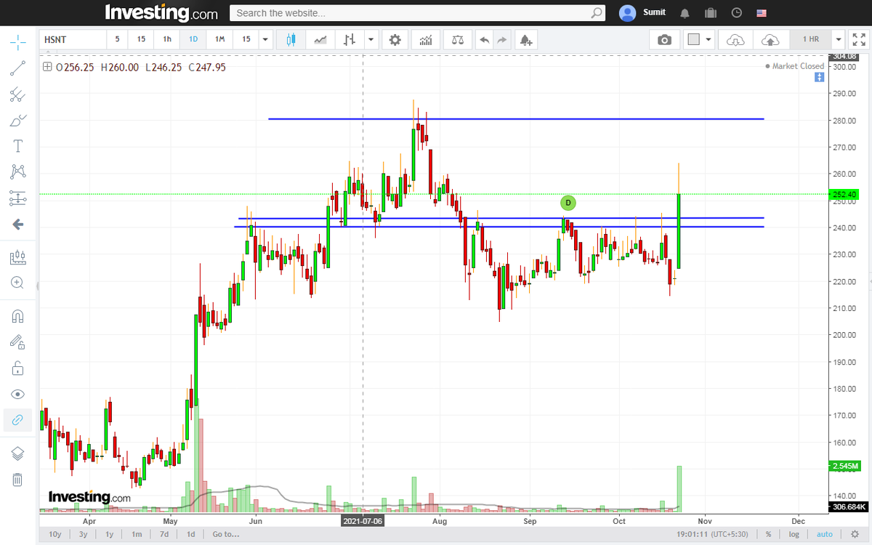This screenshot has width=872, height=545.
Task: Click the green D dividend marker
Action: pos(568,203)
